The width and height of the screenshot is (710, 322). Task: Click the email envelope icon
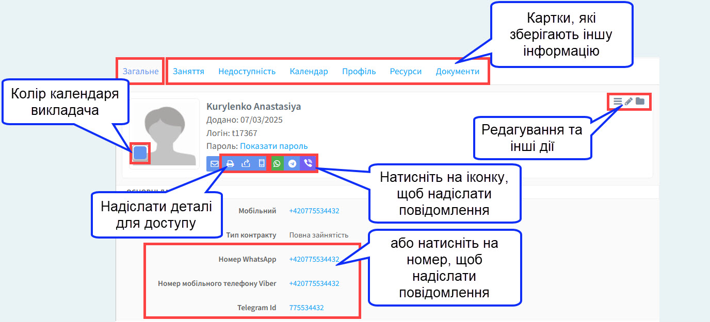point(214,164)
